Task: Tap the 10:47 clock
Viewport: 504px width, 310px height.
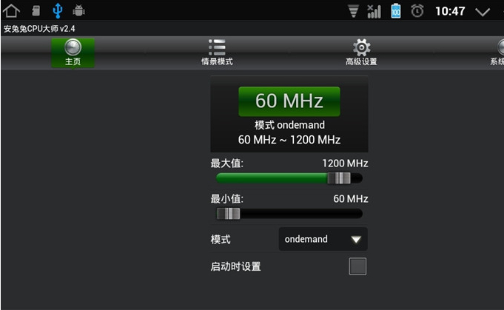Action: click(x=450, y=11)
